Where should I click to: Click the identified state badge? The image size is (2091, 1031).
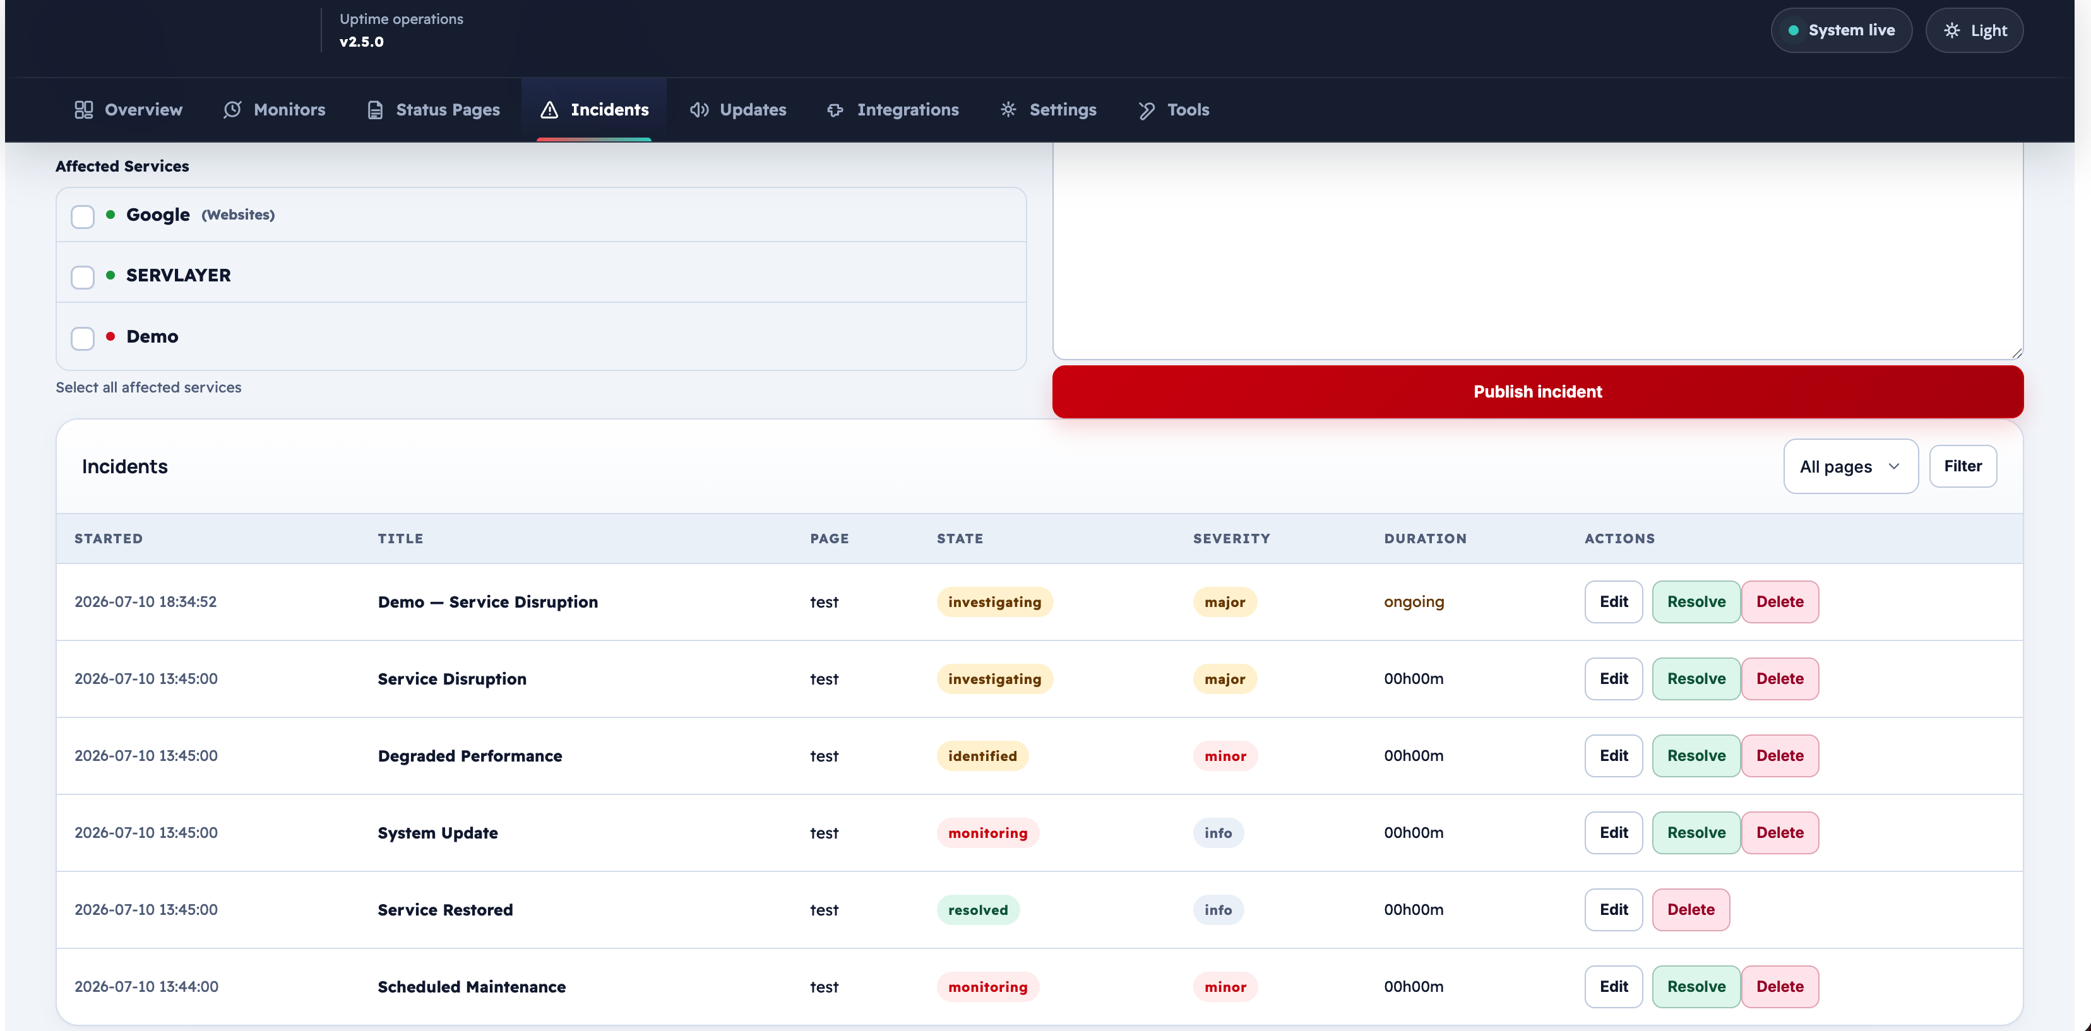tap(982, 756)
